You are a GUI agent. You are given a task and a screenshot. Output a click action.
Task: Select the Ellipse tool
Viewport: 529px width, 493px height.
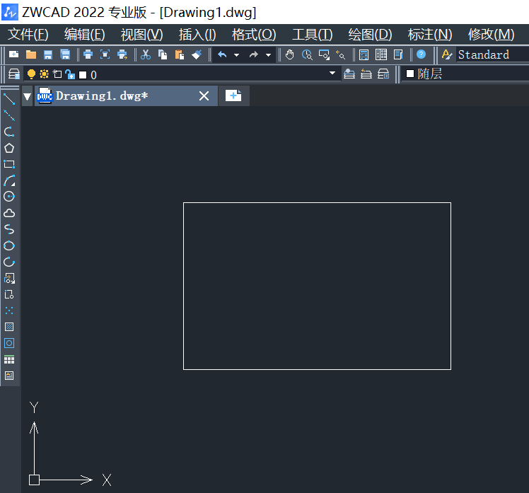pyautogui.click(x=9, y=245)
